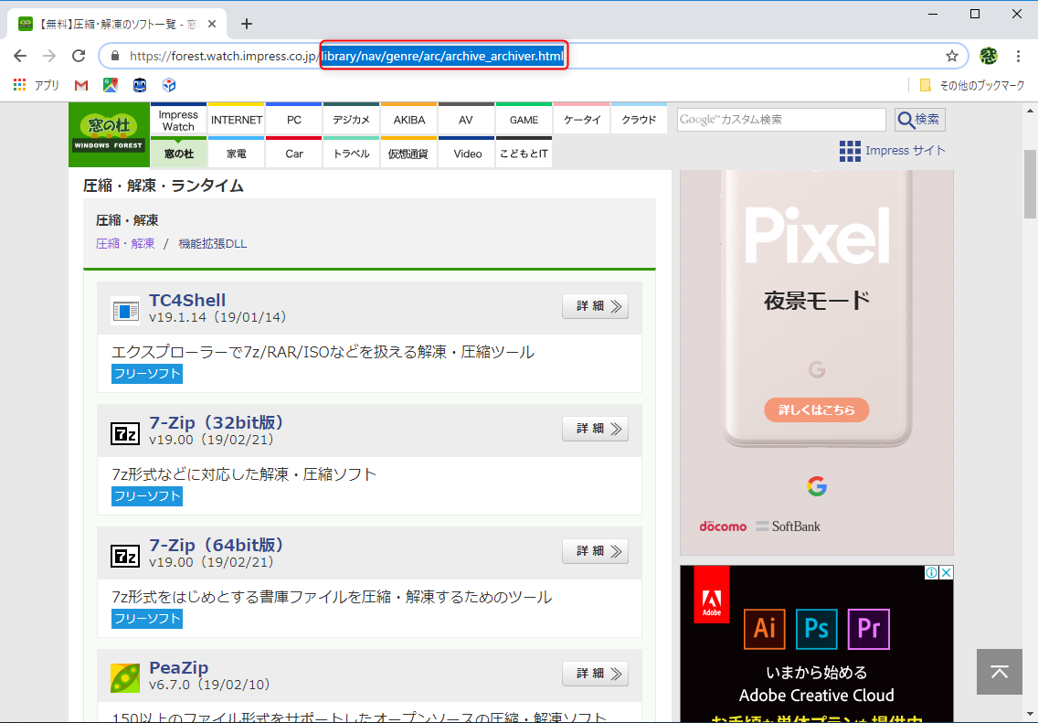Viewport: 1038px width, 723px height.
Task: Open the AV nav tab
Action: [466, 120]
